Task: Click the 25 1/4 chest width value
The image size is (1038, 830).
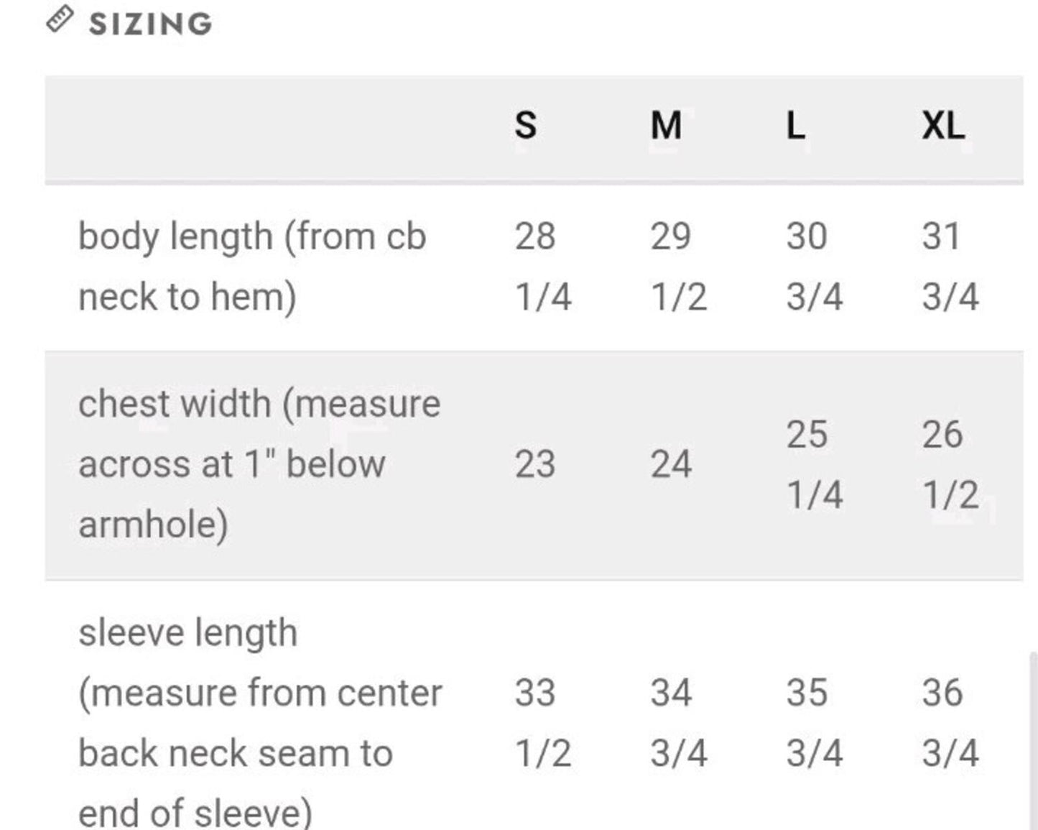Action: pos(815,464)
